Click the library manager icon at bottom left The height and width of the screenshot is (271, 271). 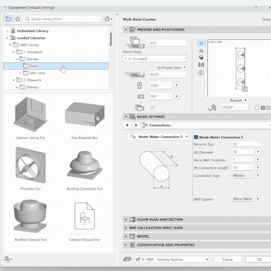8,259
